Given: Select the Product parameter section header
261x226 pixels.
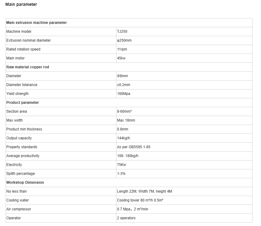Looking at the screenshot, I should (x=129, y=103).
